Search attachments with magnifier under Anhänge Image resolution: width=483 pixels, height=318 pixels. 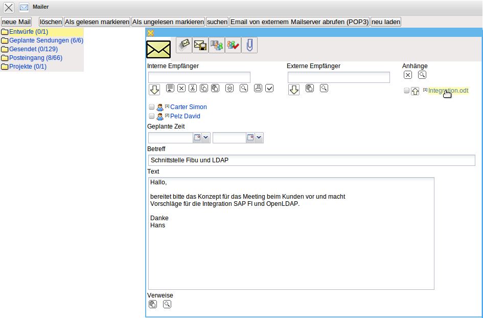pos(422,75)
